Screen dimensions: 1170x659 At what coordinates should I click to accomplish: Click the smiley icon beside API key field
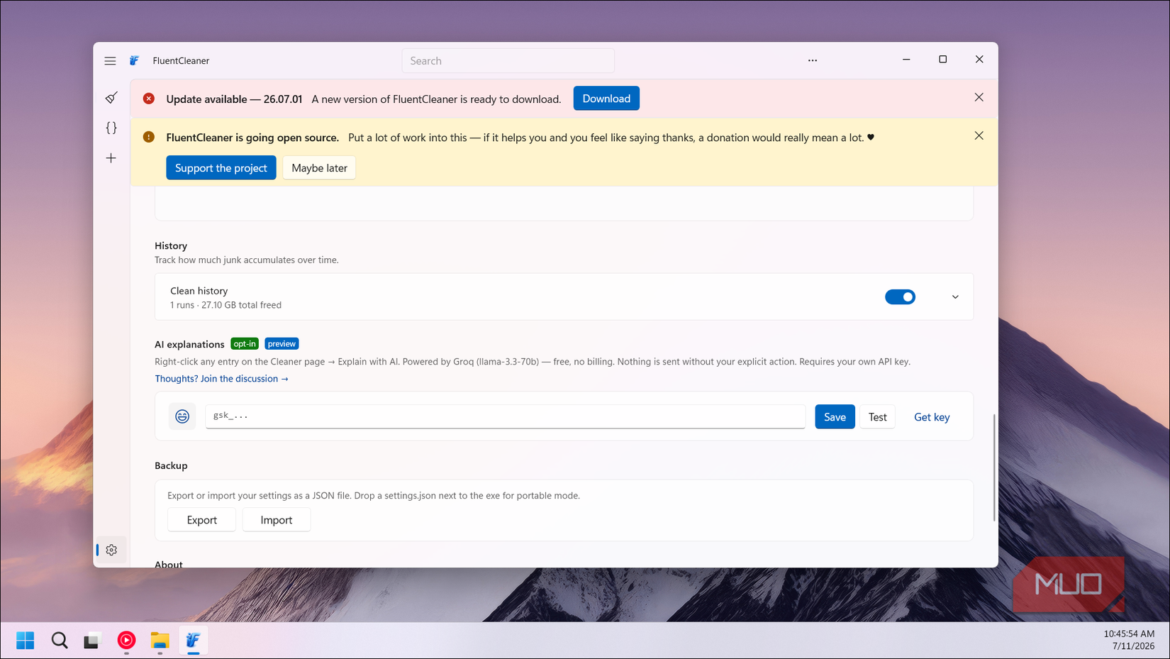[x=182, y=416]
